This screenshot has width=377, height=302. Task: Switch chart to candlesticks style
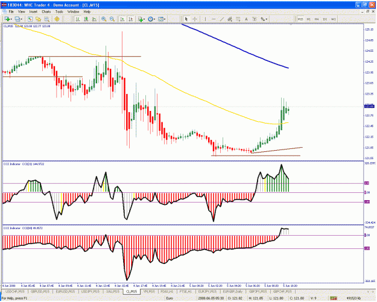tap(86, 19)
